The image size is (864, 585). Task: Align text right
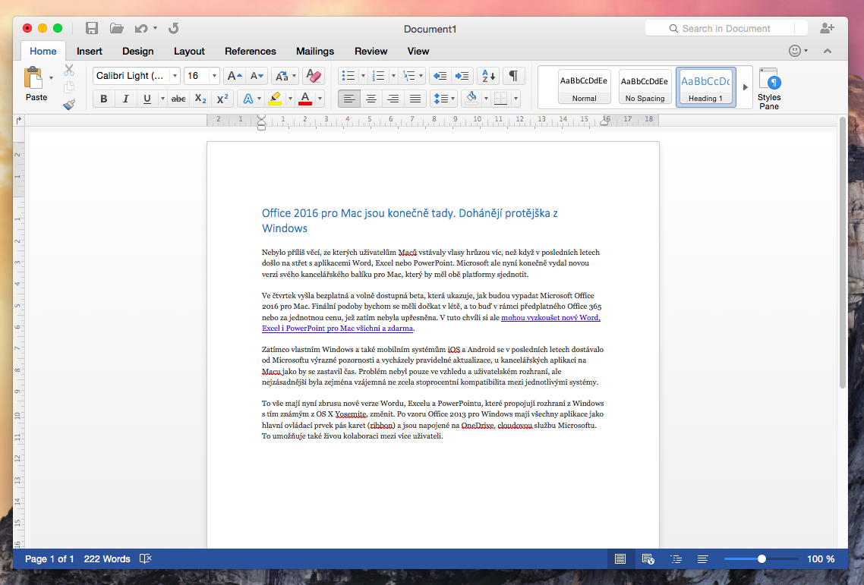393,99
